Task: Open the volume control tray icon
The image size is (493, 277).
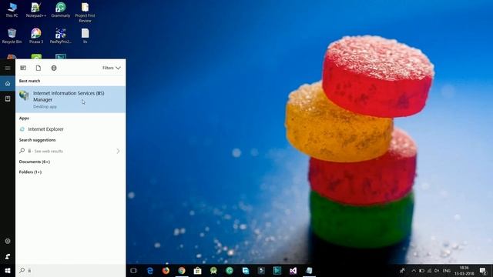Action: tap(437, 270)
